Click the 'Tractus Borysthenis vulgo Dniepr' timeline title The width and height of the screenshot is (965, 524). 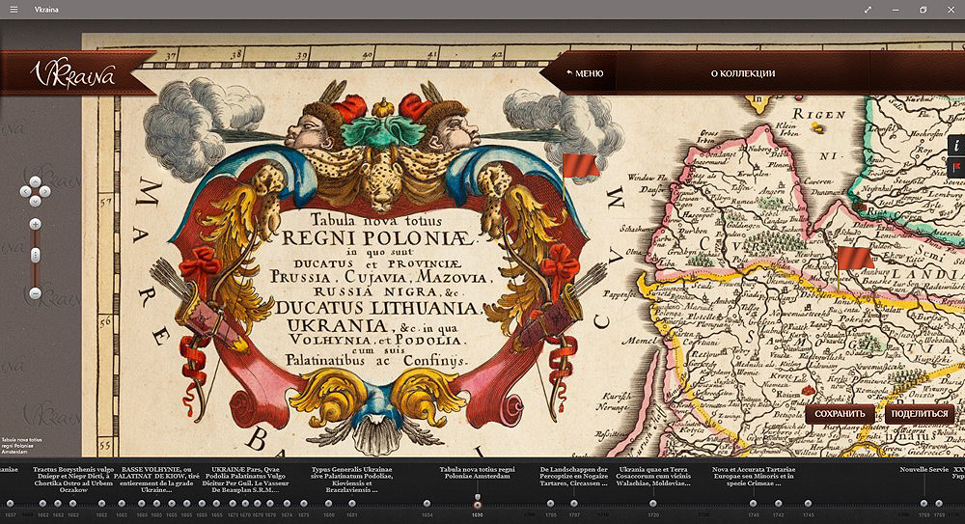[x=73, y=480]
